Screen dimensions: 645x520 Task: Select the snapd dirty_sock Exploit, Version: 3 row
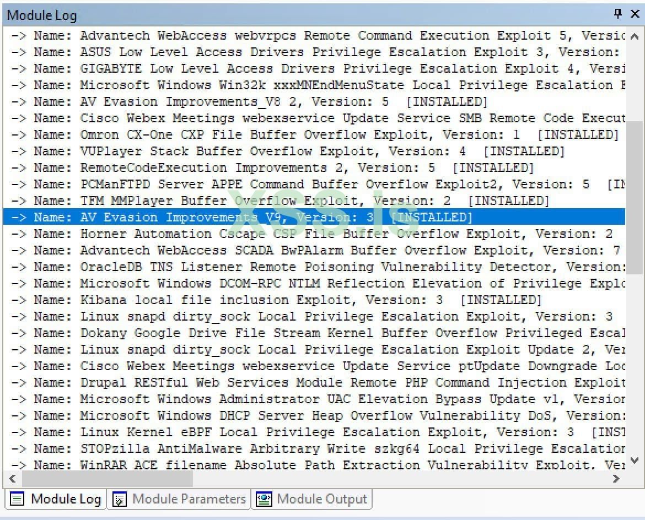click(314, 317)
